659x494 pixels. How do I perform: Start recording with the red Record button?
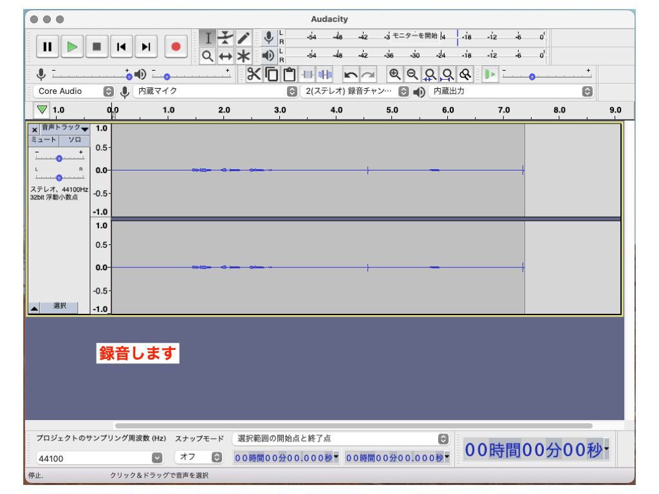176,46
